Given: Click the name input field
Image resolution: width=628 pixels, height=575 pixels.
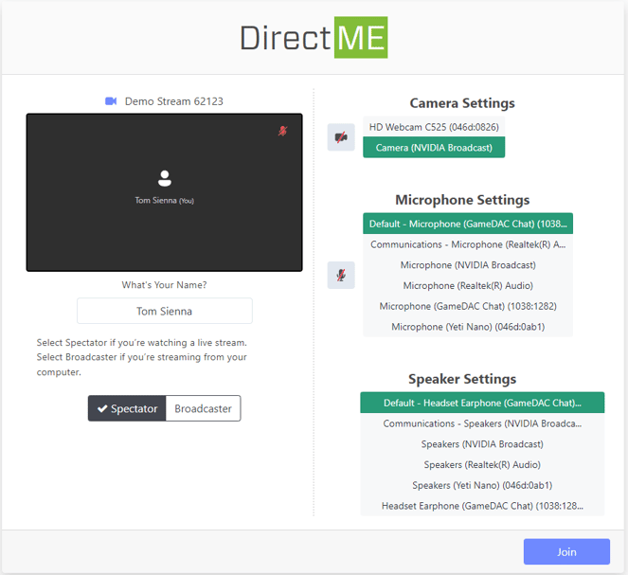Looking at the screenshot, I should 165,311.
